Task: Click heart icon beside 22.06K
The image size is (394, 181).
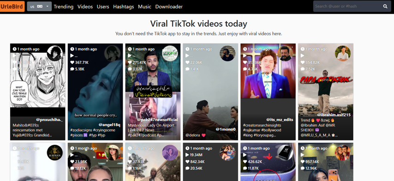Action: tap(187, 62)
